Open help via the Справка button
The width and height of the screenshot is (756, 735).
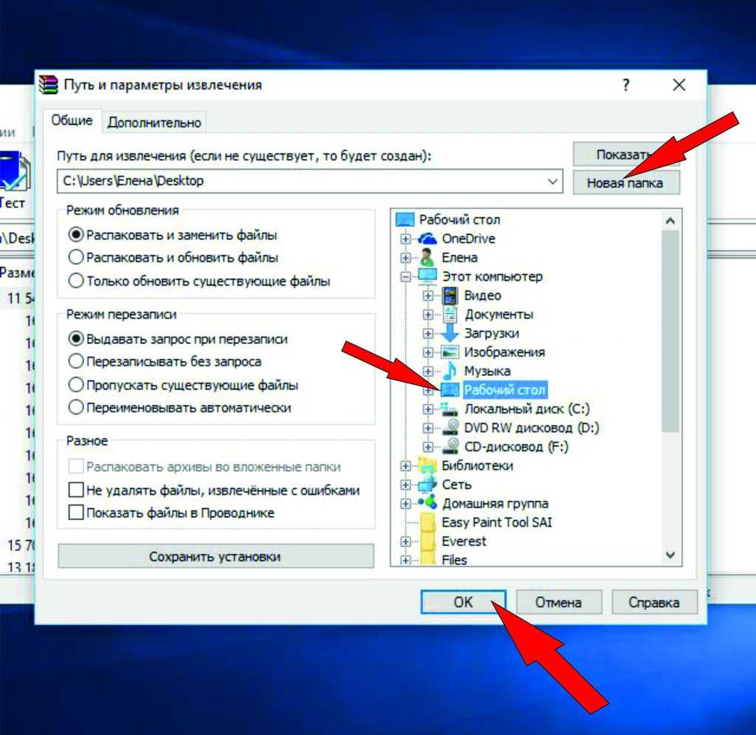point(654,602)
